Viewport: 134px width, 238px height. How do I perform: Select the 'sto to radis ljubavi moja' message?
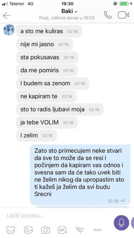click(60, 110)
